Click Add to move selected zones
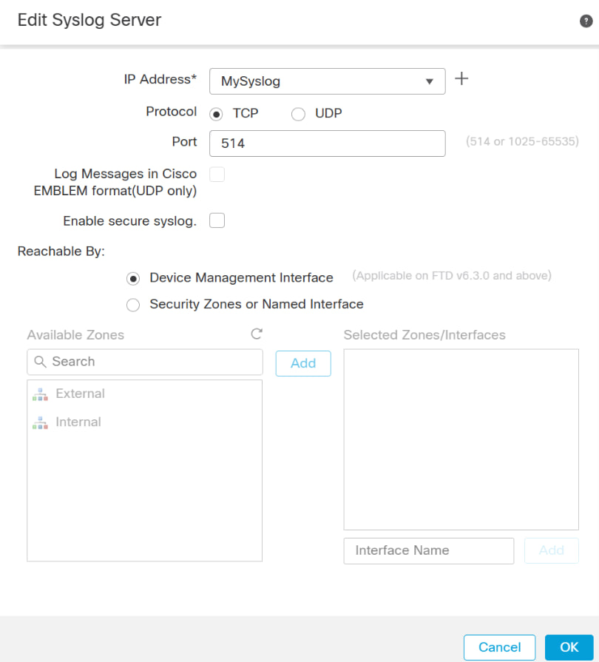599x662 pixels. coord(302,363)
